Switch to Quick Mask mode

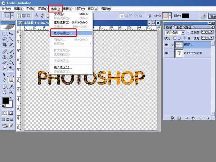[x=11, y=113]
